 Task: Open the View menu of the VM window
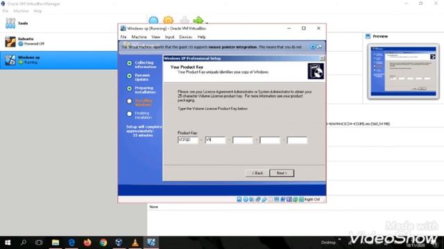[155, 37]
